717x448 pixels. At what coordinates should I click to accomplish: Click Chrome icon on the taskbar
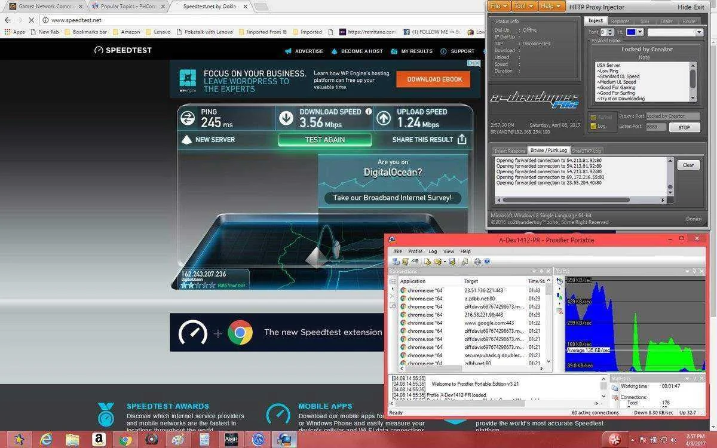coord(125,440)
